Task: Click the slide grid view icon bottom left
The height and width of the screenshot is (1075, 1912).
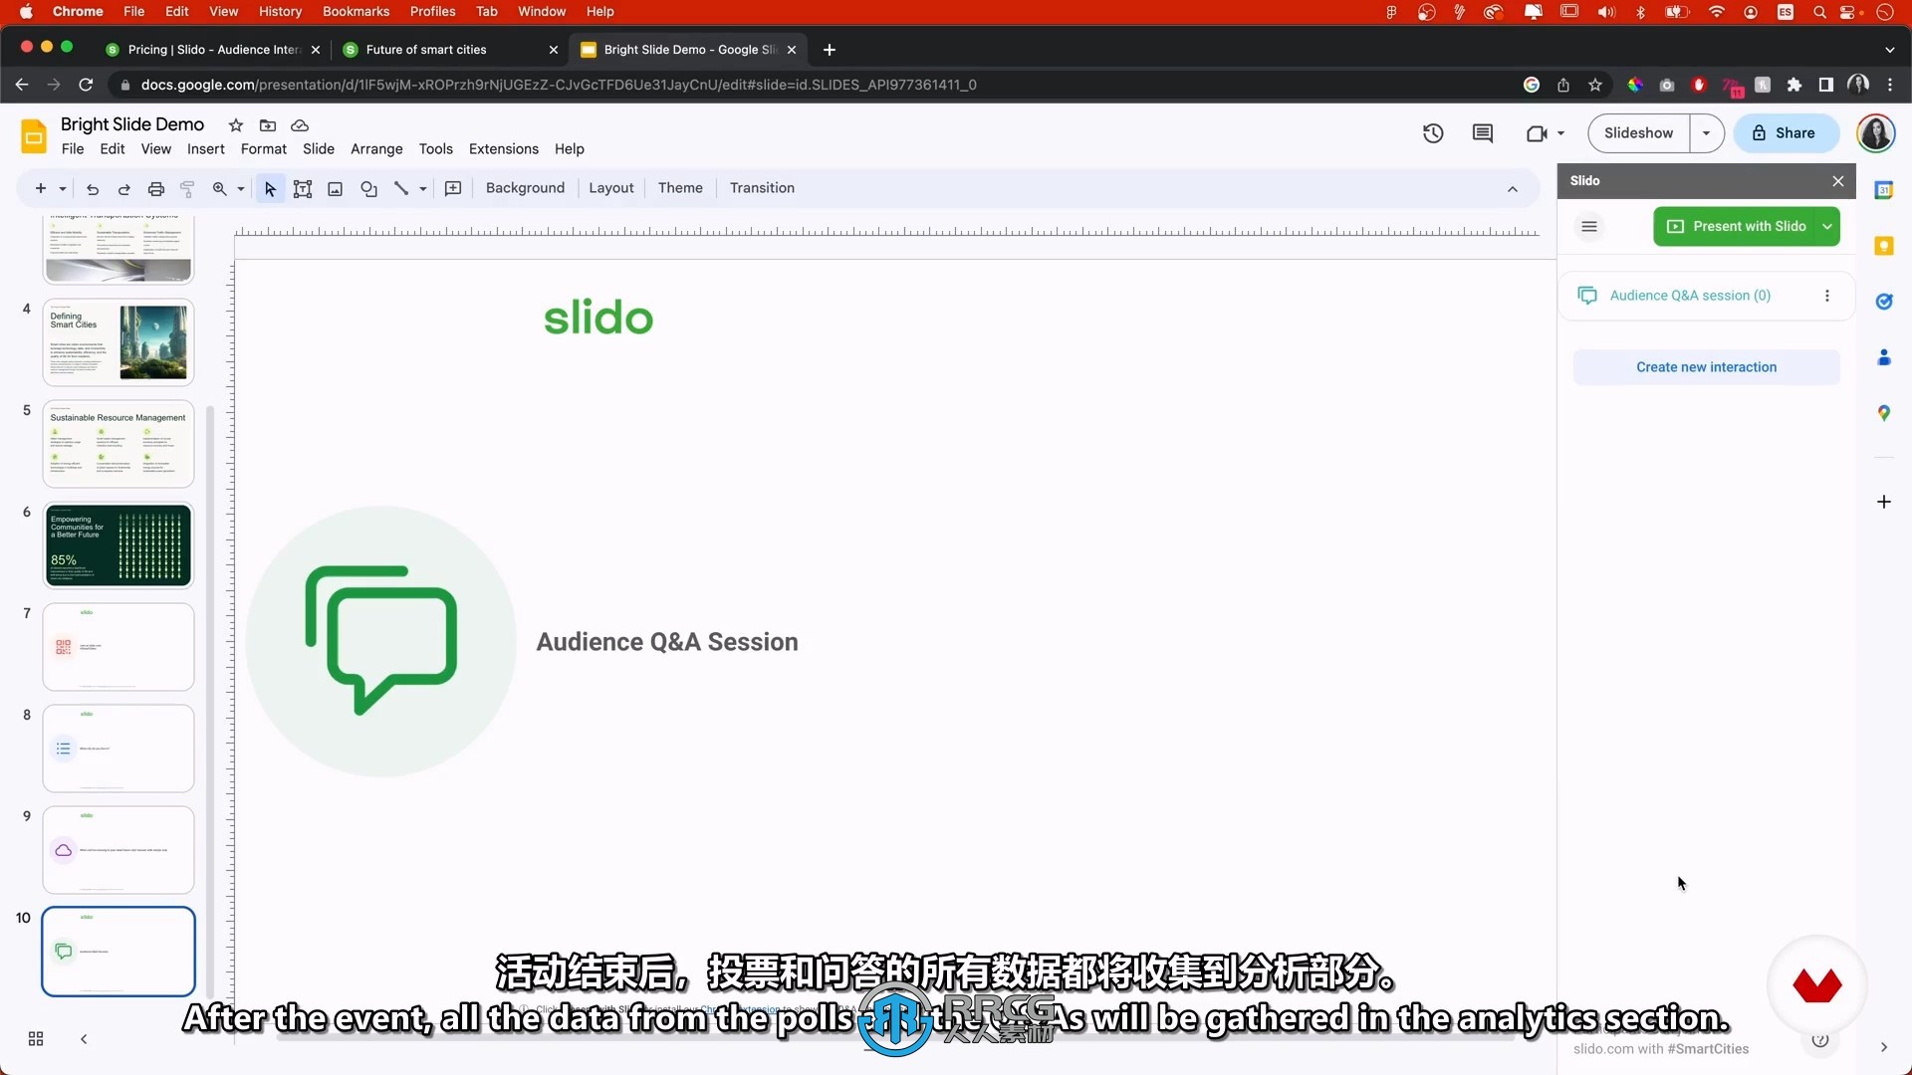Action: pyautogui.click(x=36, y=1038)
